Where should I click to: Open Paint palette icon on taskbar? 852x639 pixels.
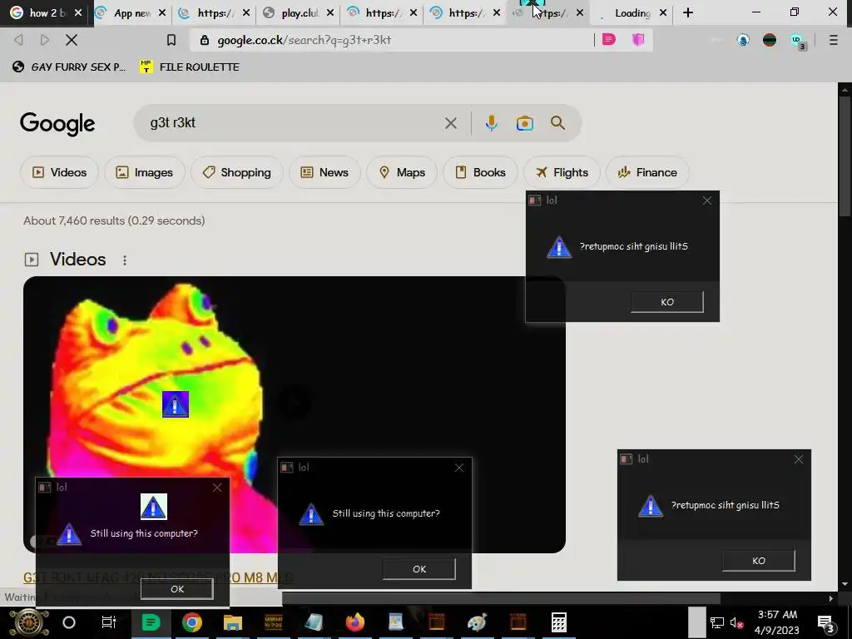tap(477, 622)
